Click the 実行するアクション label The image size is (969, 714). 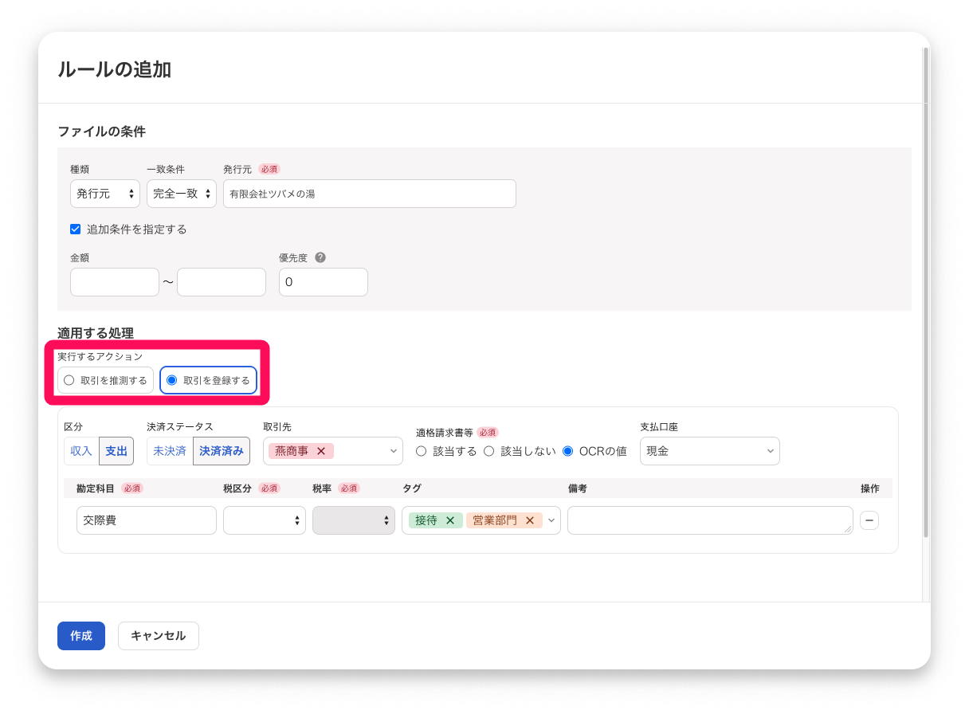(x=100, y=356)
